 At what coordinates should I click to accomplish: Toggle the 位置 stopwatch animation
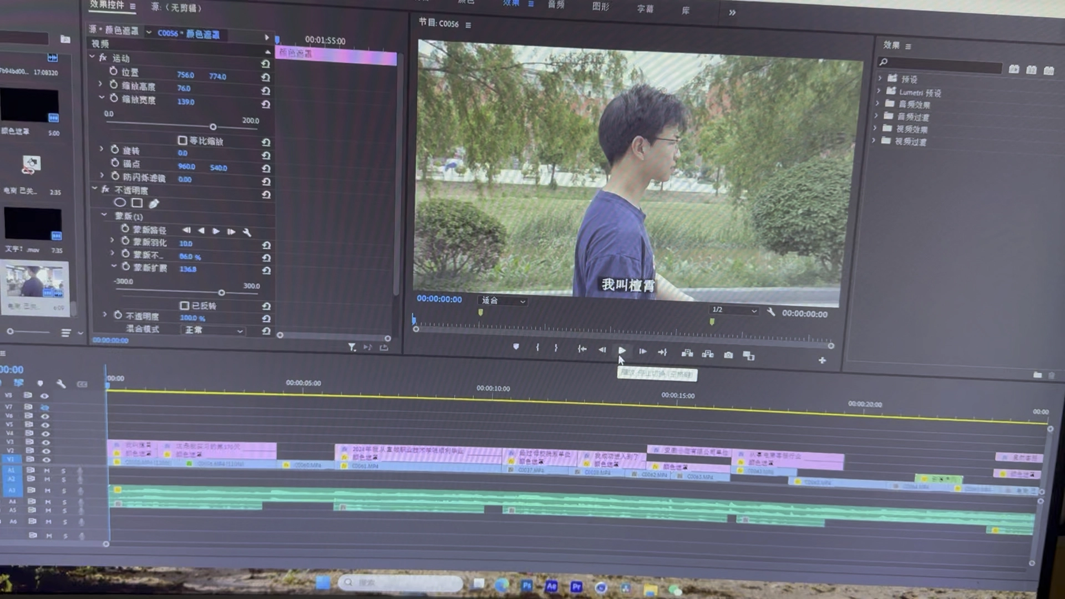point(113,71)
